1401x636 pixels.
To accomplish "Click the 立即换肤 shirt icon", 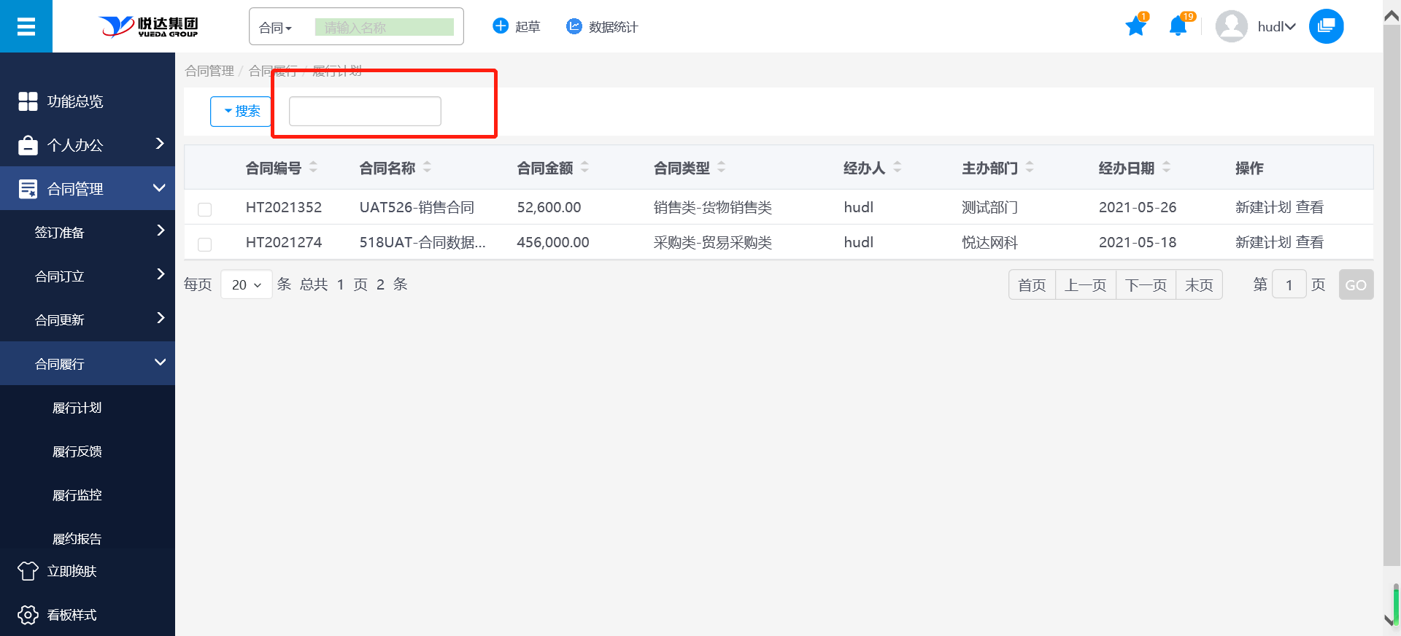I will [28, 571].
